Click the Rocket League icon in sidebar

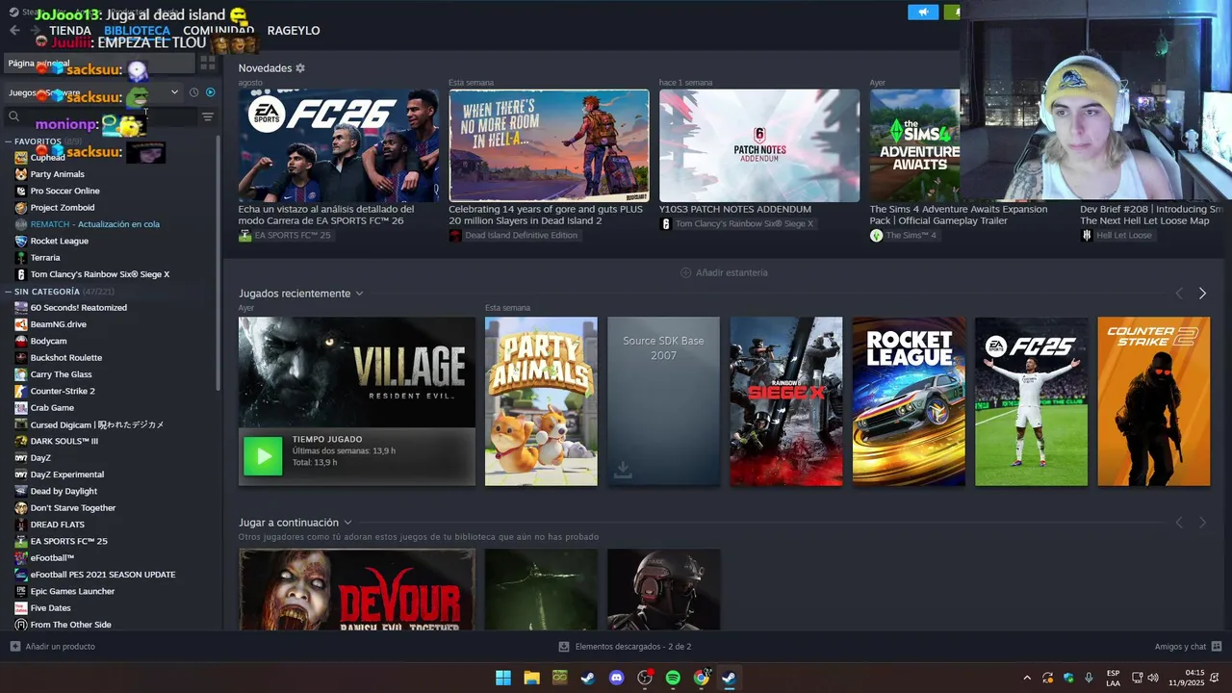coord(21,241)
